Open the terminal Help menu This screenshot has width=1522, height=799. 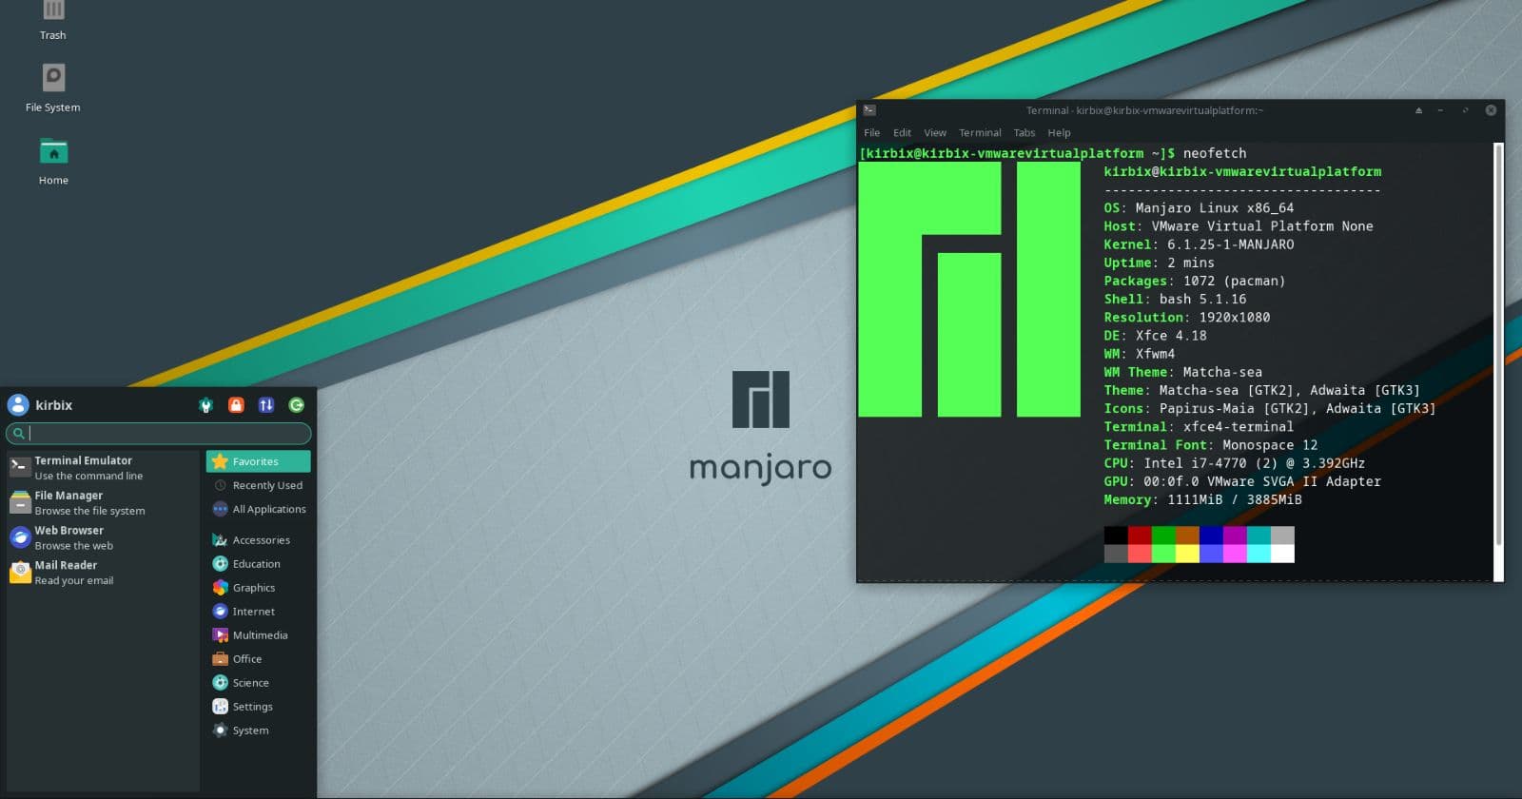[x=1059, y=132]
